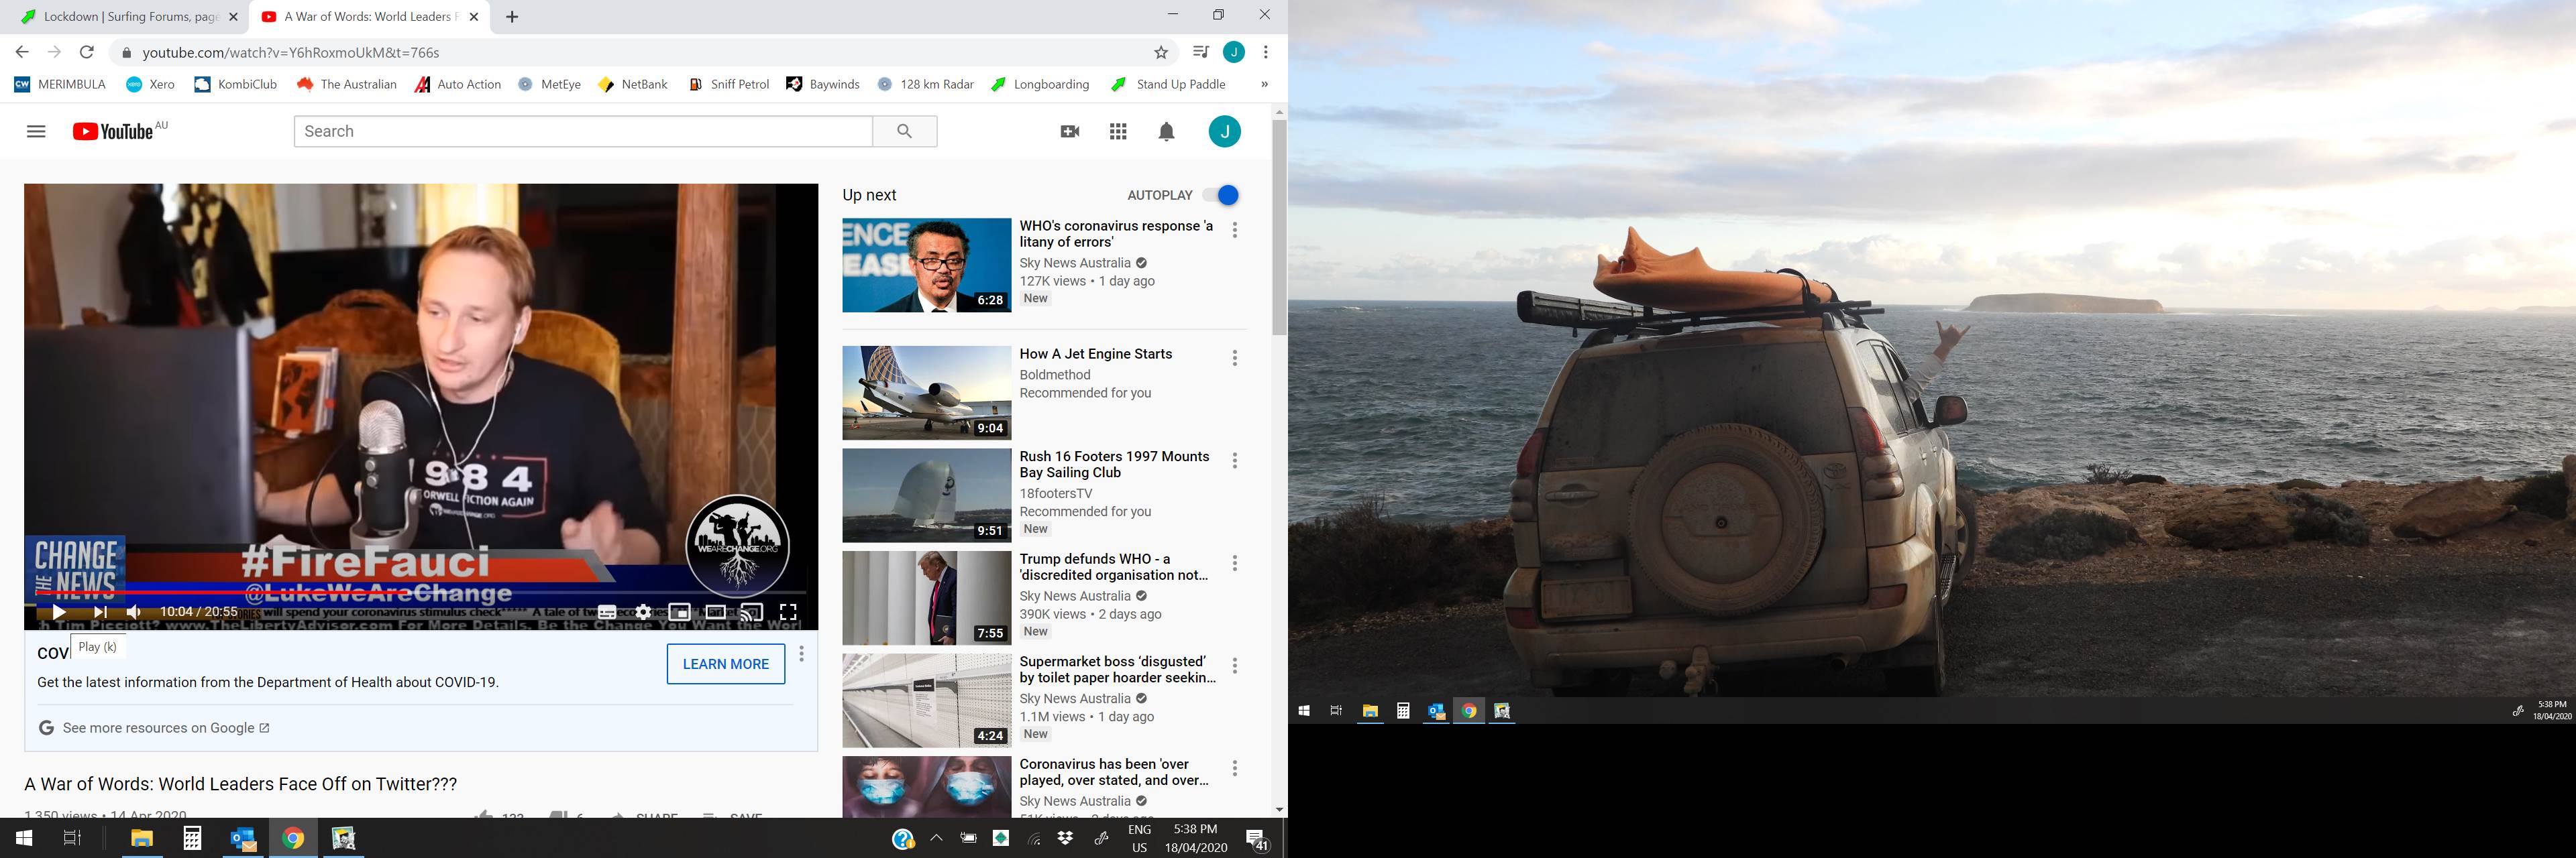Click the create video camera icon
Screen dimensions: 2576x858
coord(1069,131)
